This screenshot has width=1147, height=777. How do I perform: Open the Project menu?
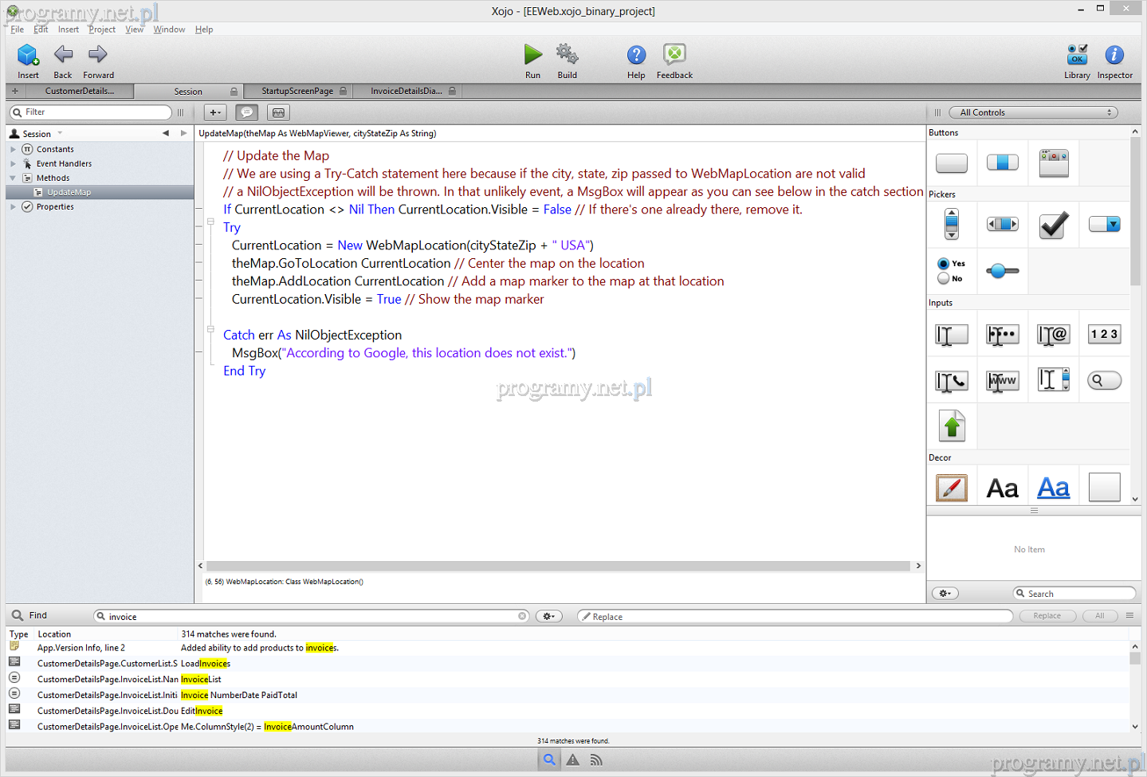(102, 29)
